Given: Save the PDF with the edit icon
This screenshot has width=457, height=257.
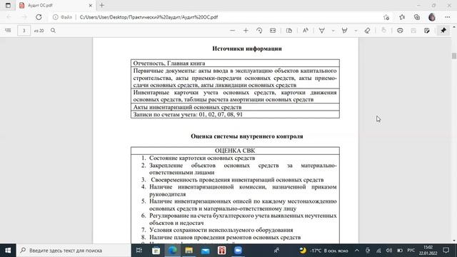Looking at the screenshot, I should 427,30.
